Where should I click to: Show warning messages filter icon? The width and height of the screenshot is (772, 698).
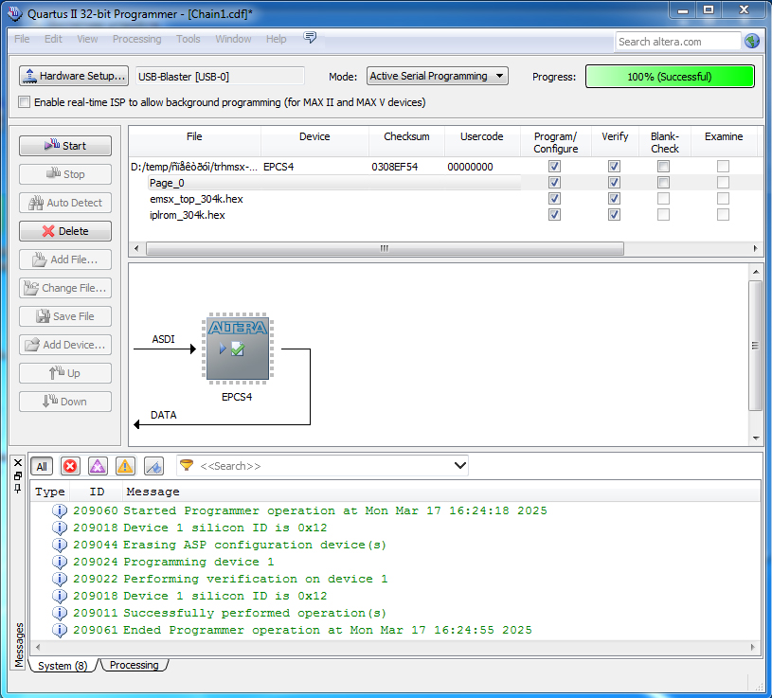125,466
